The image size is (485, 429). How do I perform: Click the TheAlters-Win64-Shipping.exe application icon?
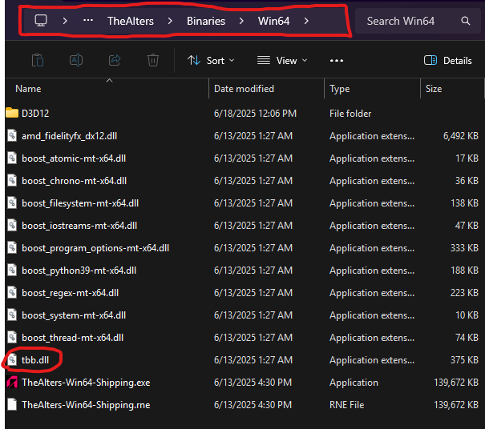coord(12,383)
